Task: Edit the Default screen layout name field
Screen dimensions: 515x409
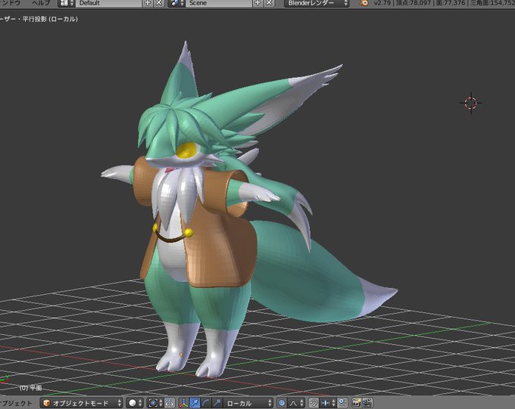Action: [109, 3]
